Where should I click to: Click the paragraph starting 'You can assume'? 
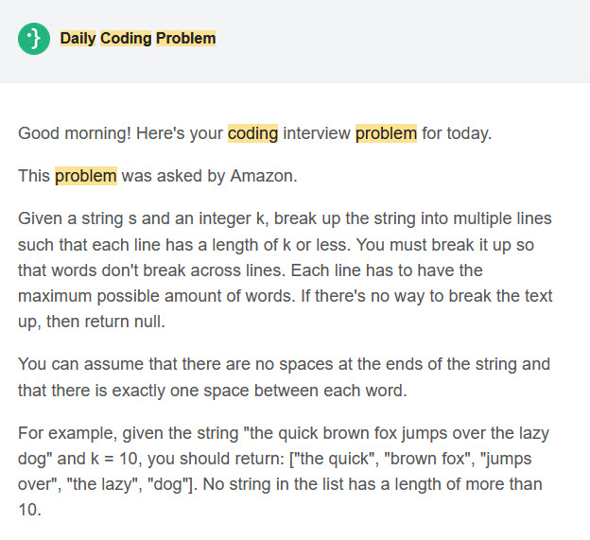(285, 377)
